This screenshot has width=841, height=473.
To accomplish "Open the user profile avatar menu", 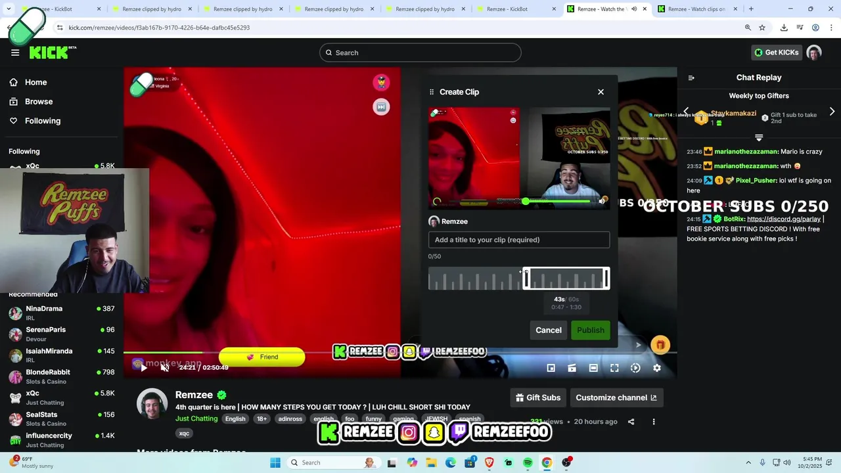I will click(814, 53).
